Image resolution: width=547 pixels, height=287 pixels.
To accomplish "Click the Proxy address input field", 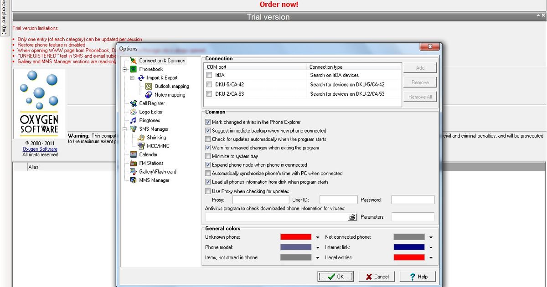I will point(261,200).
